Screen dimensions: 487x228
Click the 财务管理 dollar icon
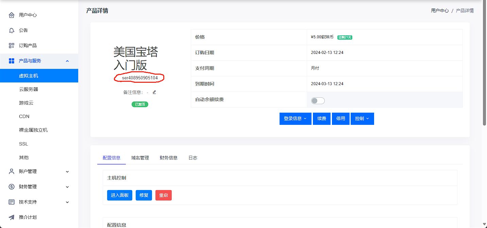click(x=12, y=187)
